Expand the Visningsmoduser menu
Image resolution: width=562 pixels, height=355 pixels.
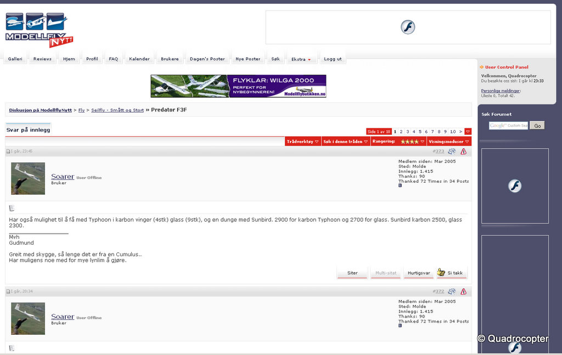[x=448, y=142]
